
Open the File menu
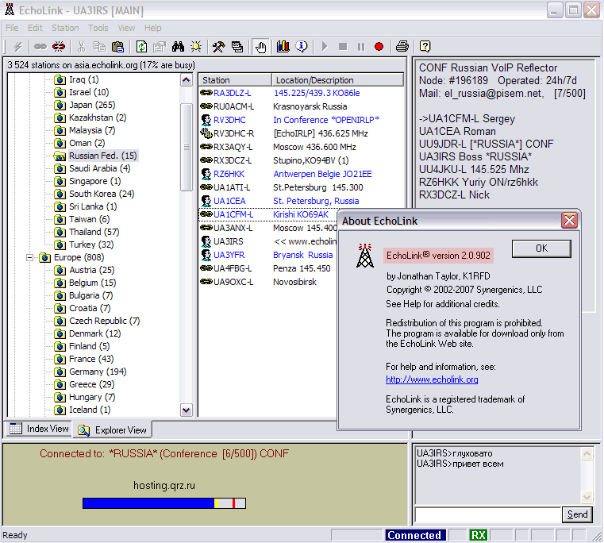pos(12,28)
